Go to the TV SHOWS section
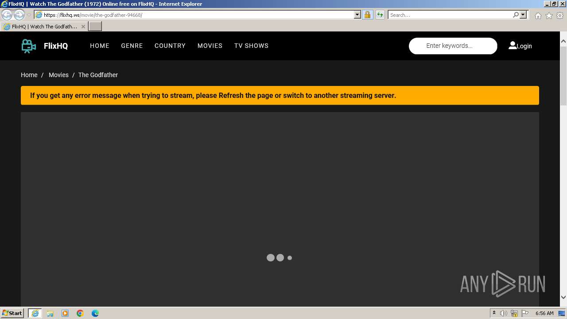This screenshot has width=567, height=319. coord(251,46)
